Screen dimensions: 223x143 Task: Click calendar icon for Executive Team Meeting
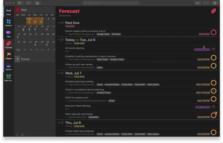point(214,107)
